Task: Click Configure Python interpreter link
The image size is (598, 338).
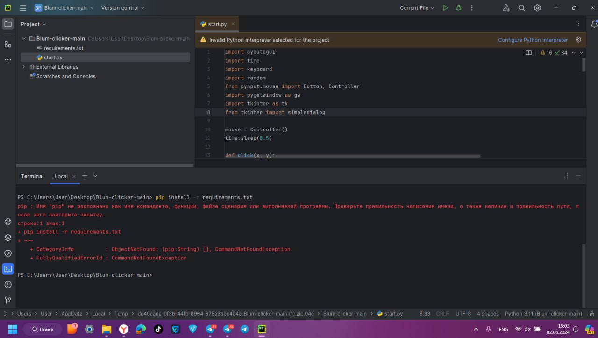Action: pyautogui.click(x=533, y=40)
